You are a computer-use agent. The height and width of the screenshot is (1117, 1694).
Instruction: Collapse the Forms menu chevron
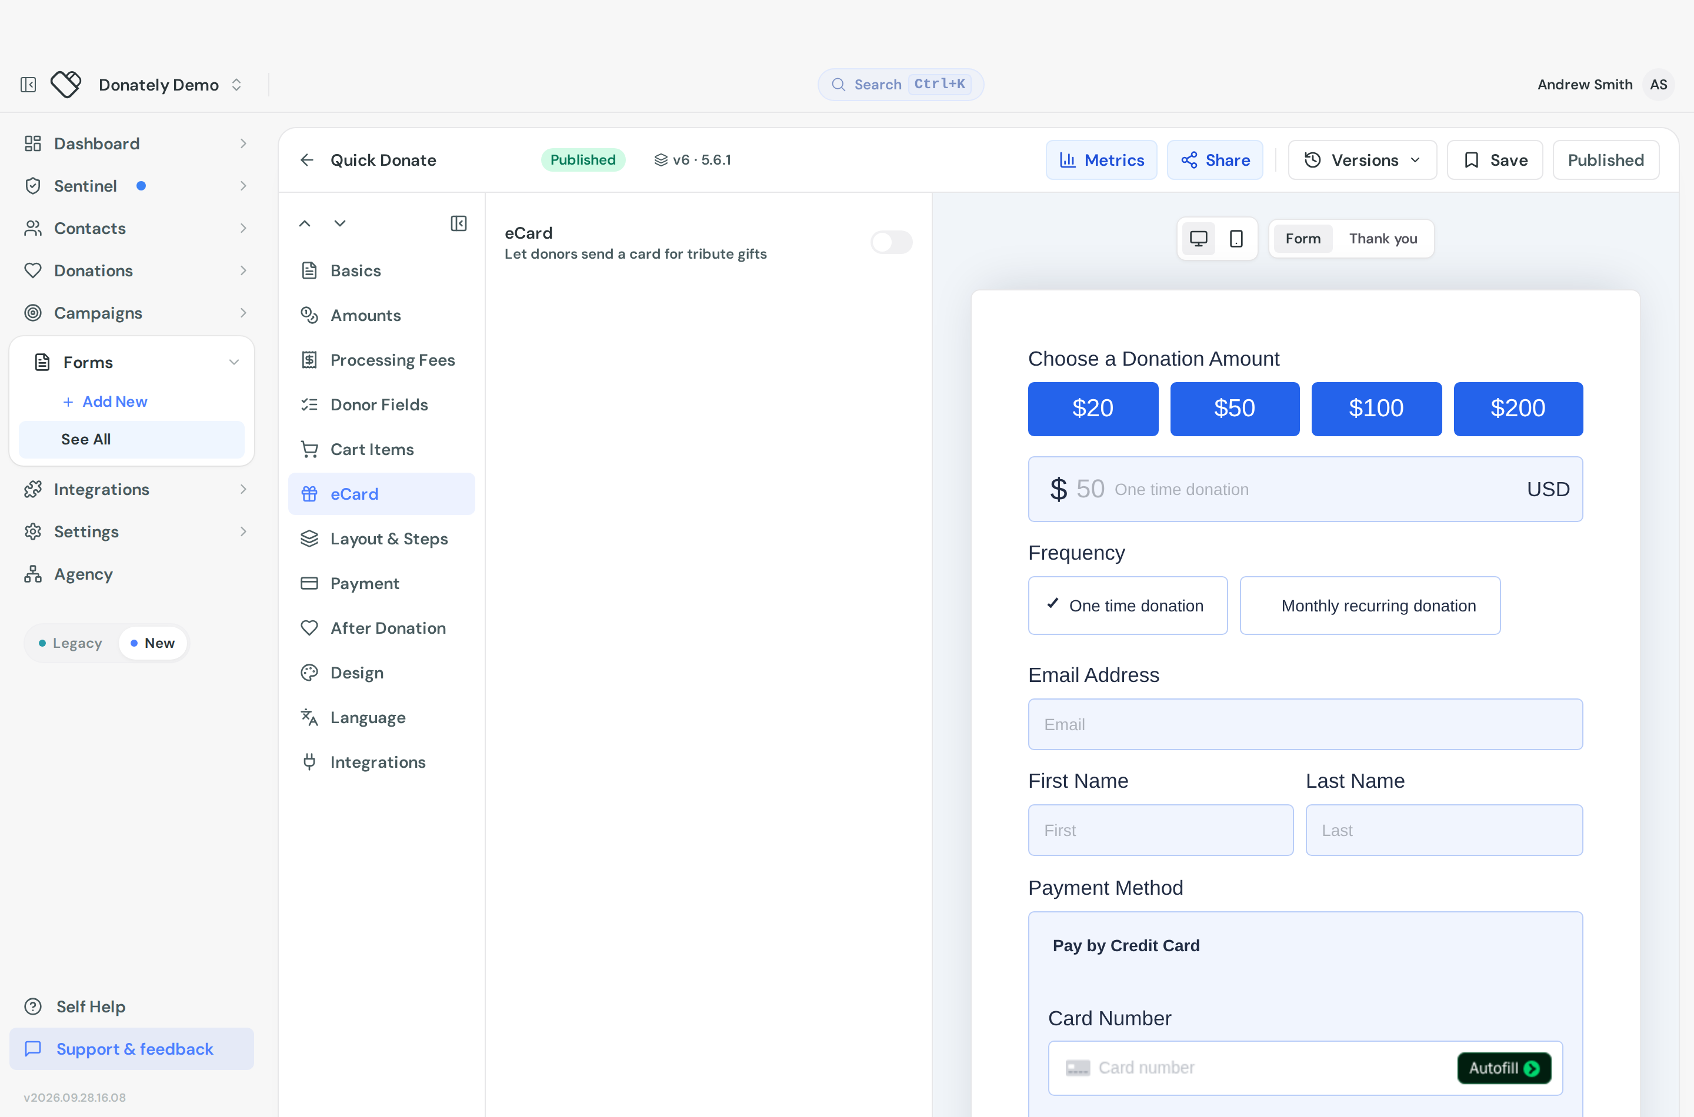(x=234, y=362)
